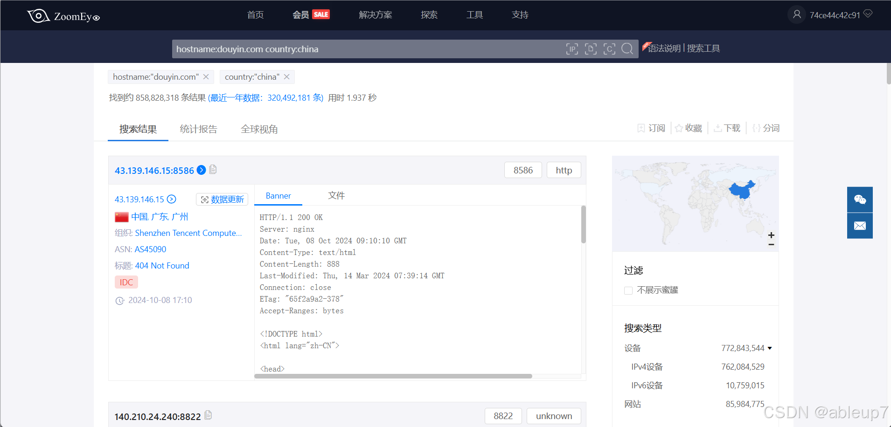Click the unknown service button
891x427 pixels.
pyautogui.click(x=554, y=416)
